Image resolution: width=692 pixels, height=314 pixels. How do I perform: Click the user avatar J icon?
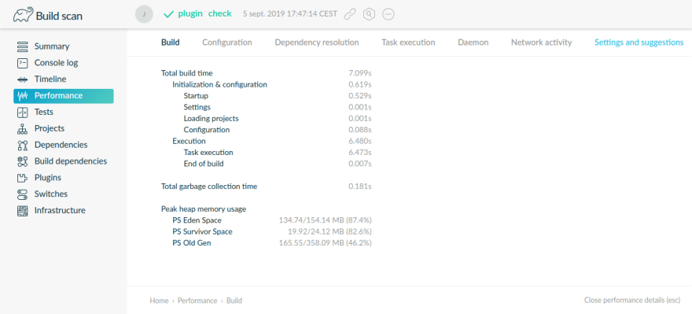[x=144, y=14]
